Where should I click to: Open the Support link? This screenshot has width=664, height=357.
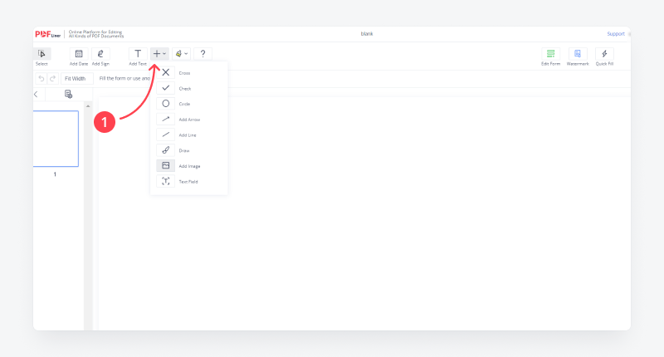pyautogui.click(x=616, y=34)
